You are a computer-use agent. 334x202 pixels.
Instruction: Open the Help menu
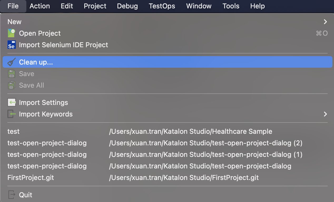point(257,6)
